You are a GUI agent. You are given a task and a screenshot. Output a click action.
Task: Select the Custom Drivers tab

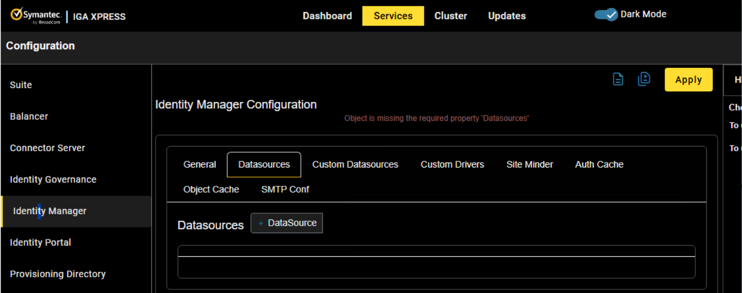(452, 164)
